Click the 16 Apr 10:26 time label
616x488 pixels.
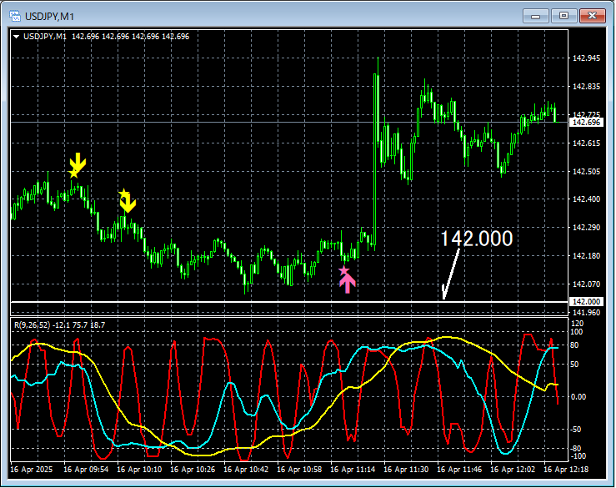click(193, 470)
